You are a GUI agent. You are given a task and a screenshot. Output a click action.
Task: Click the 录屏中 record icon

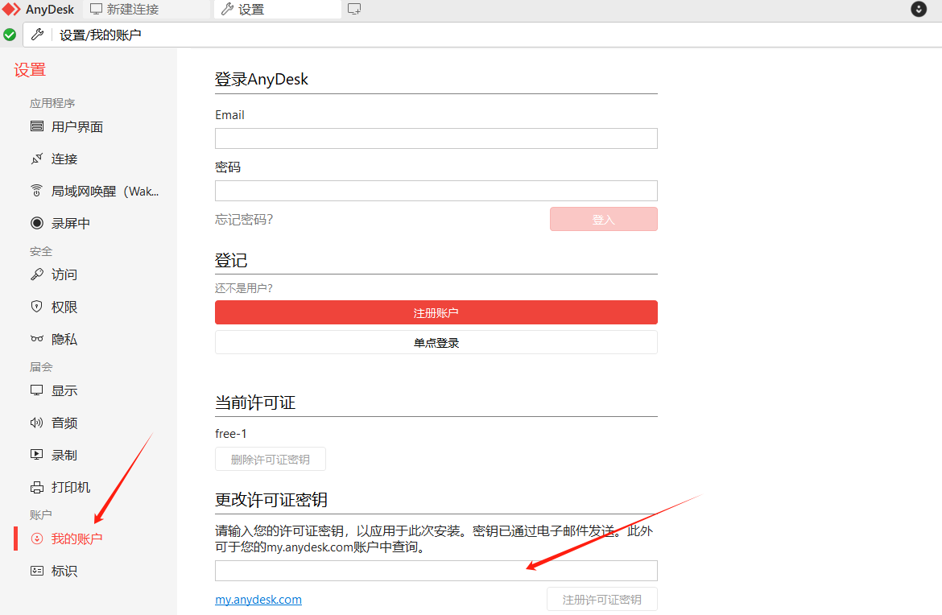[x=37, y=223]
